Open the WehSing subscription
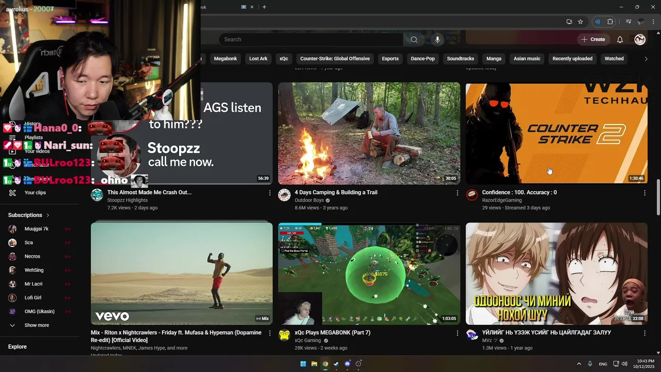 click(x=39, y=270)
